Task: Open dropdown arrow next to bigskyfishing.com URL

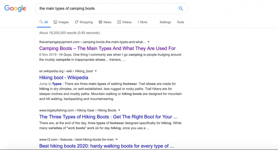Action: tap(119, 110)
